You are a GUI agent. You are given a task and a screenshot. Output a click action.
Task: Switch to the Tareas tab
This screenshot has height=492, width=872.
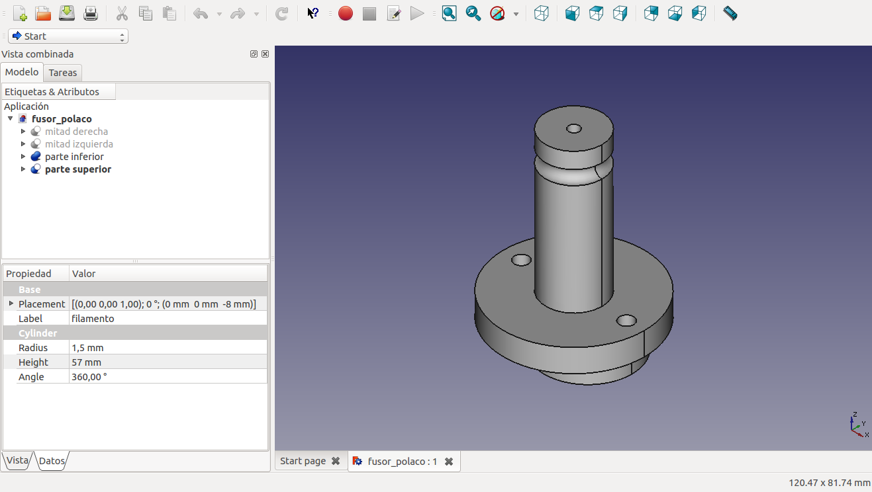[63, 73]
